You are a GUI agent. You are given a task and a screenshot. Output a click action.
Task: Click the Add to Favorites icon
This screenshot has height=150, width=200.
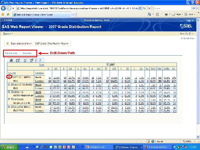pos(8,14)
